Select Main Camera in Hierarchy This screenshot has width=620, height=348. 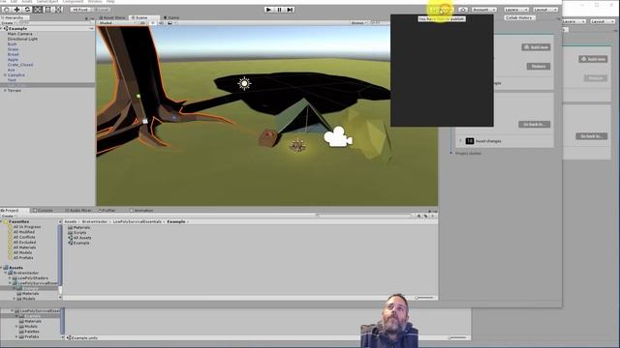click(x=19, y=34)
